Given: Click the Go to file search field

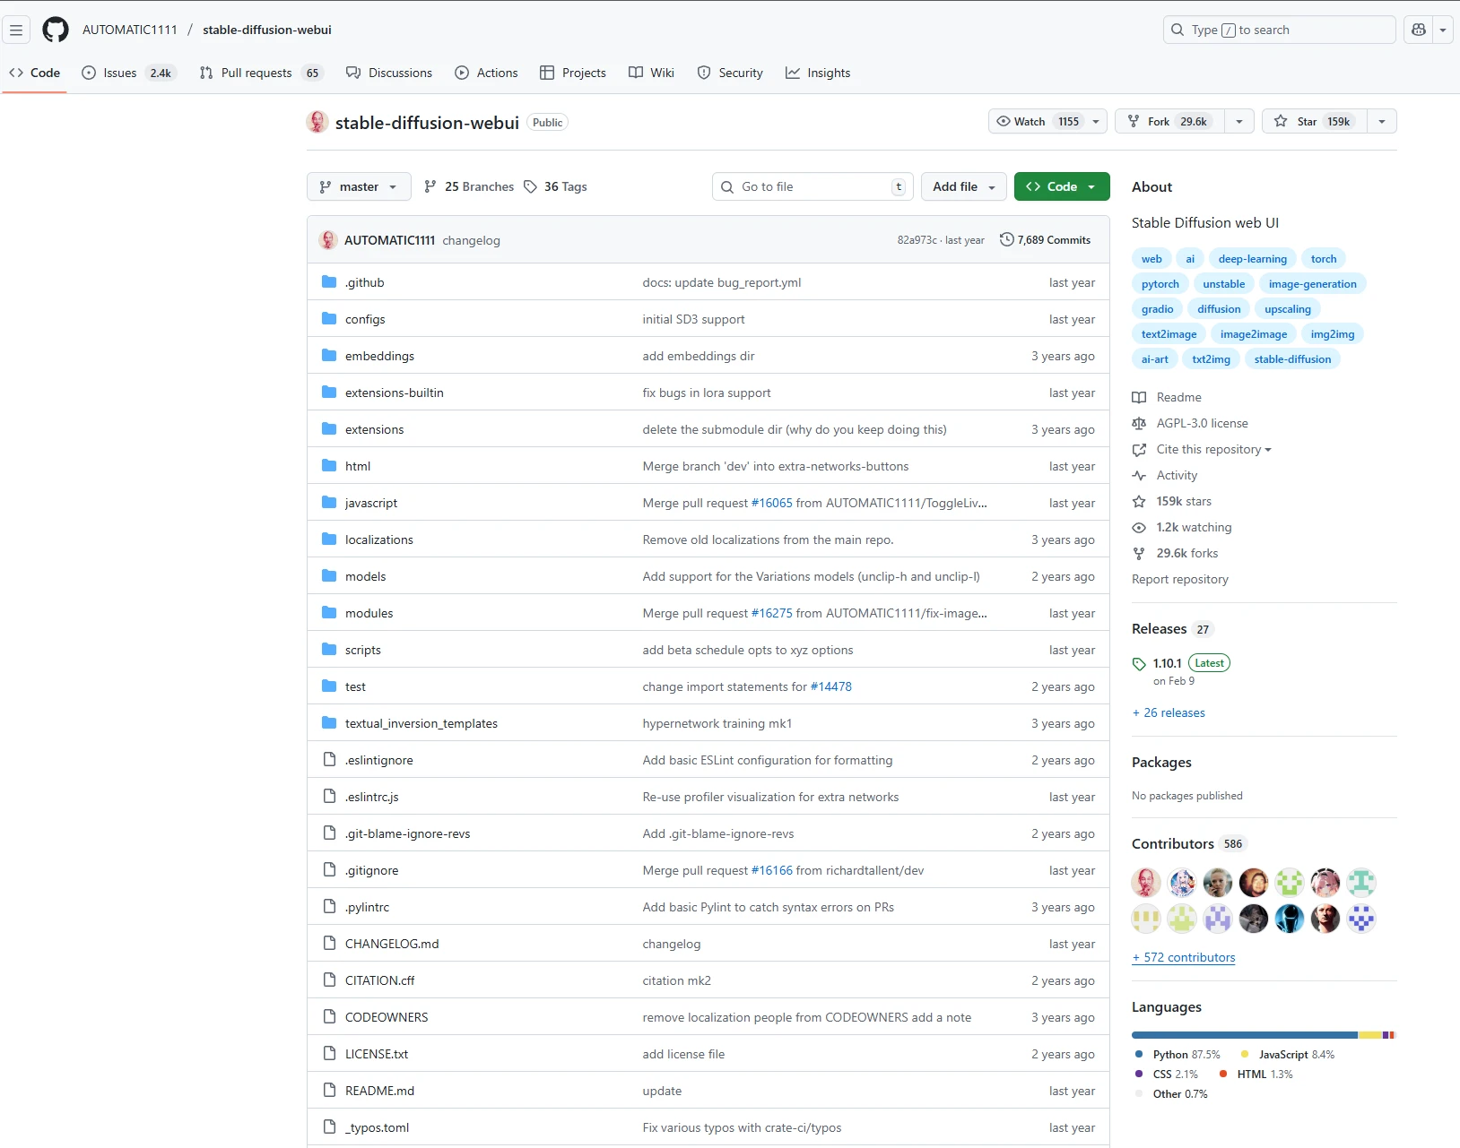Looking at the screenshot, I should tap(812, 186).
